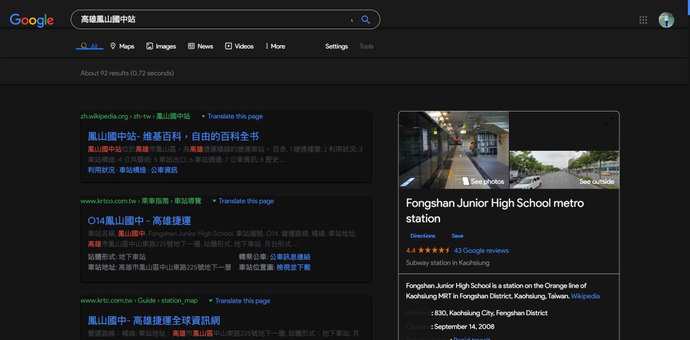
Task: Switch to the Videos tab
Action: point(239,46)
